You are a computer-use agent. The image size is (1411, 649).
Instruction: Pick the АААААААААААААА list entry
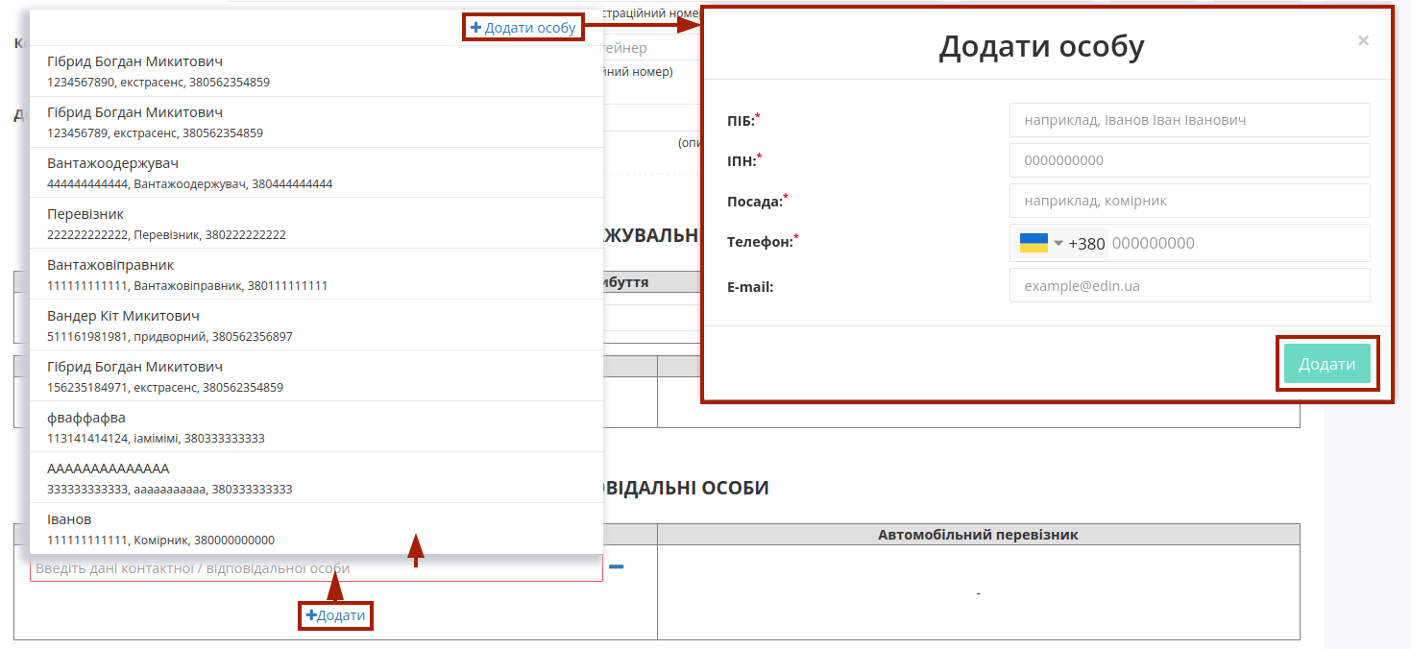(x=316, y=478)
